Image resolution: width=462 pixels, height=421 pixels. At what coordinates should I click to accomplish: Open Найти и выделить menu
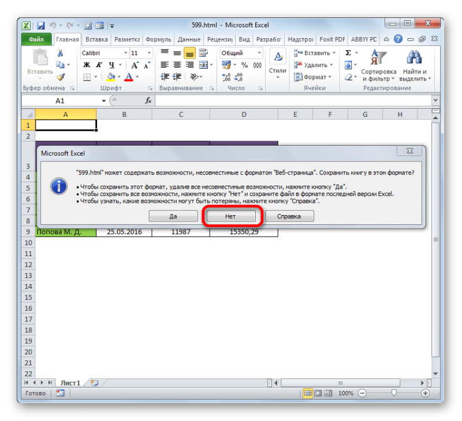[415, 65]
